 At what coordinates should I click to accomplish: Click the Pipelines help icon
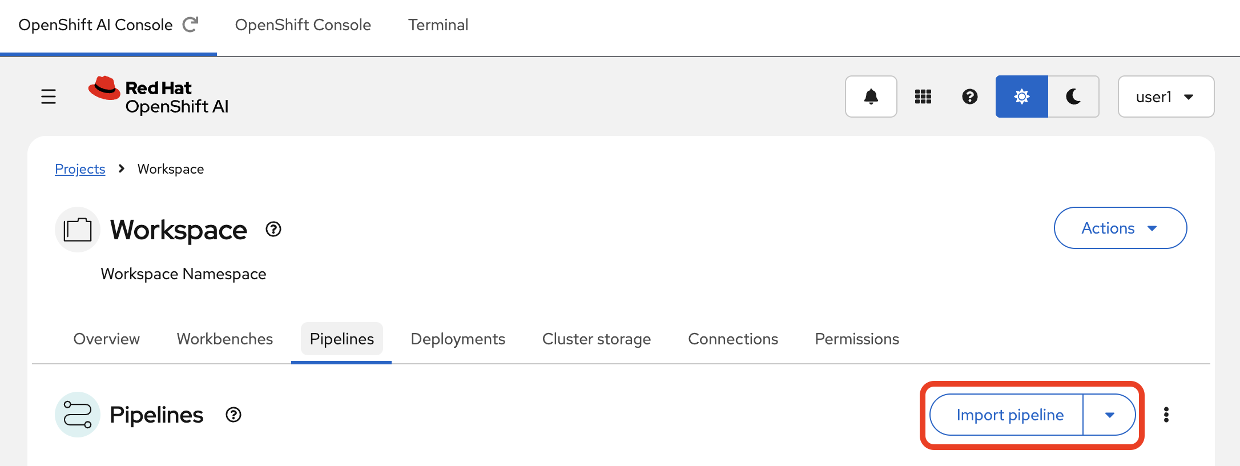233,415
